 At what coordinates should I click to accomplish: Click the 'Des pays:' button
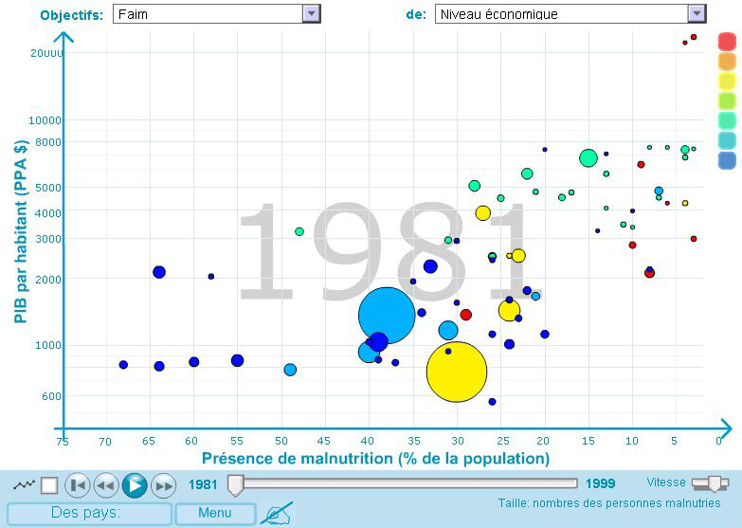coord(85,514)
